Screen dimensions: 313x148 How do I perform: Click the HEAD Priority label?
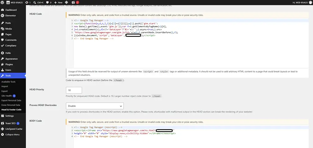37,89
